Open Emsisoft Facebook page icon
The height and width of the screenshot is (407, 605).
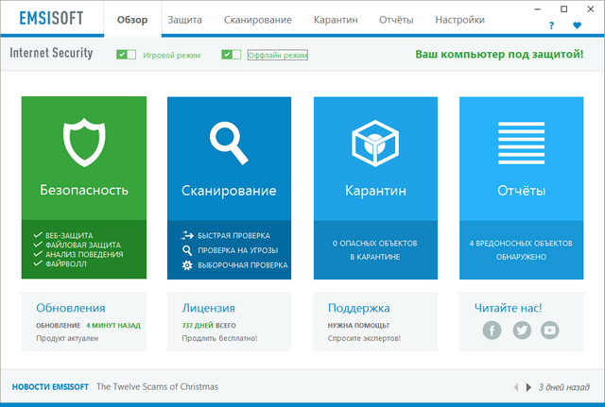(x=492, y=331)
